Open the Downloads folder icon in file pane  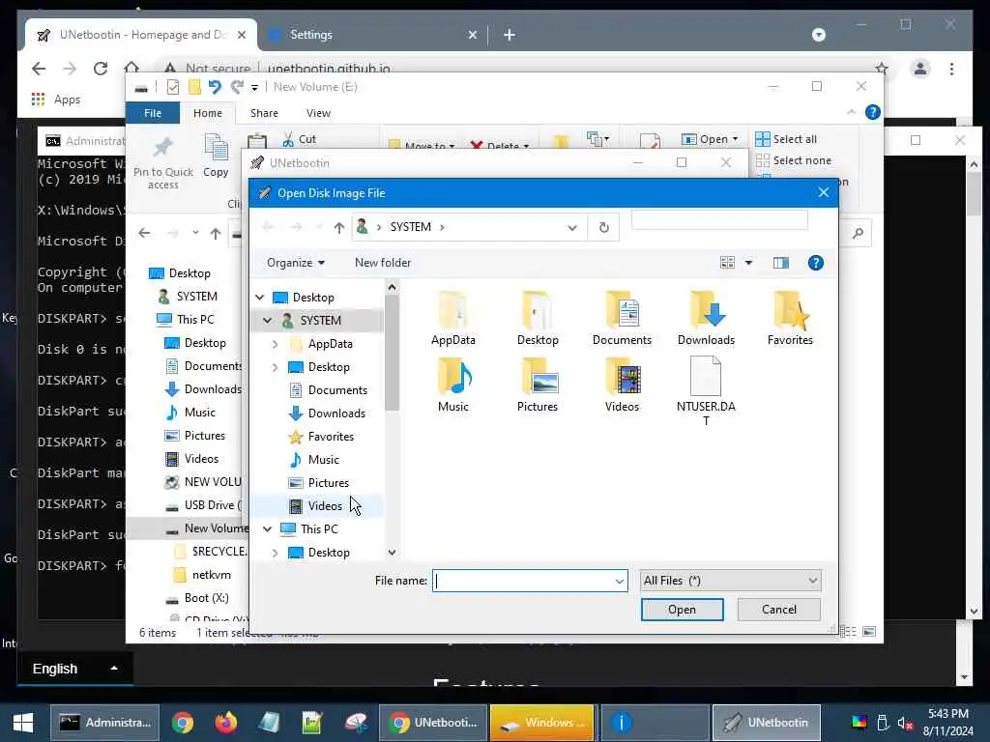pos(706,318)
